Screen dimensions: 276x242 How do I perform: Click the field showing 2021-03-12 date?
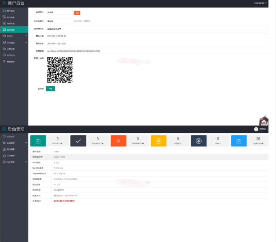pos(157,36)
